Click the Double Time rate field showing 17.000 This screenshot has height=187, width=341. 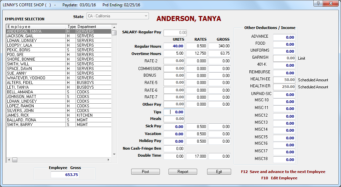coord(196,156)
